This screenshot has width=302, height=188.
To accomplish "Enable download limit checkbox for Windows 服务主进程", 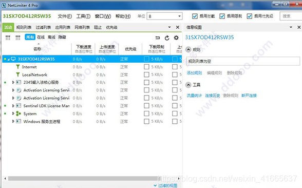I will [x=146, y=121].
